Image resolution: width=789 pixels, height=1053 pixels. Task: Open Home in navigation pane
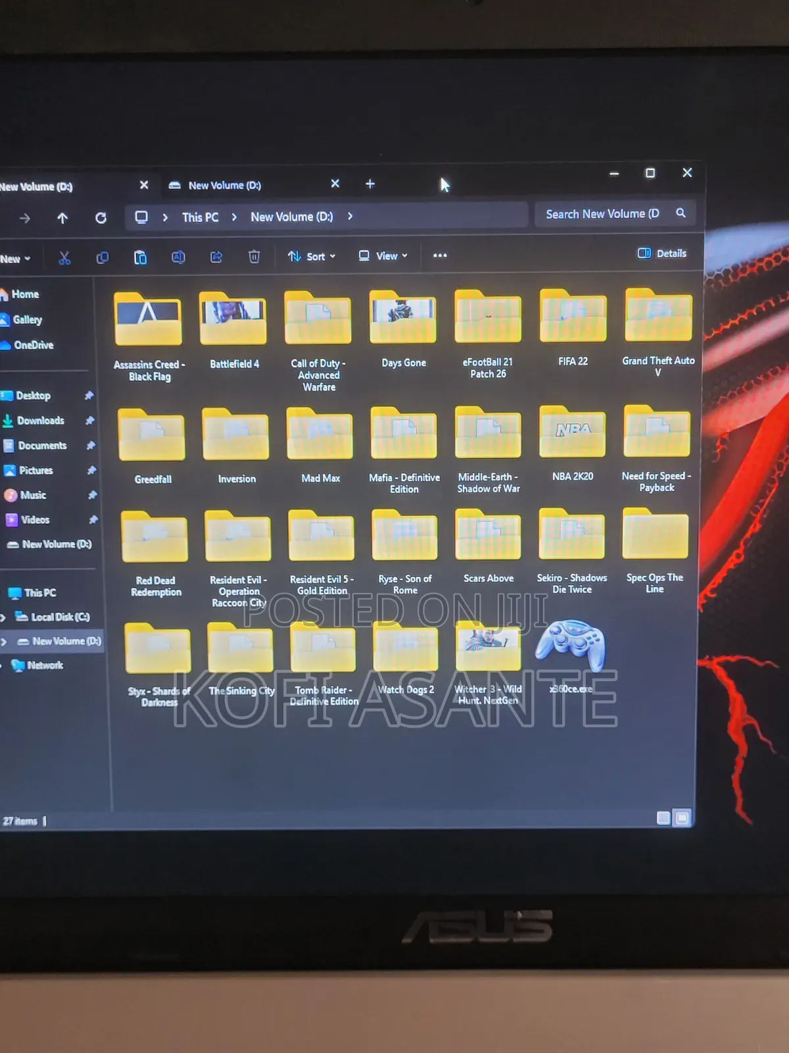pyautogui.click(x=20, y=294)
